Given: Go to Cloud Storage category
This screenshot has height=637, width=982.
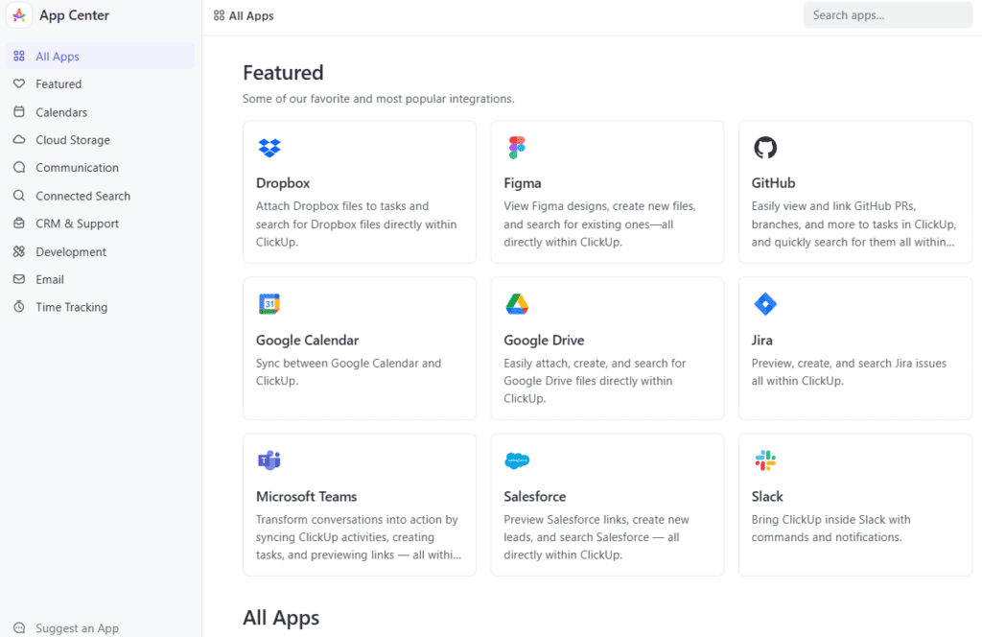Looking at the screenshot, I should click(73, 140).
